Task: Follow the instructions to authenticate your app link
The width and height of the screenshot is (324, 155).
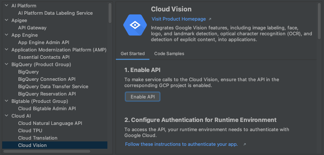Action: [x=181, y=144]
